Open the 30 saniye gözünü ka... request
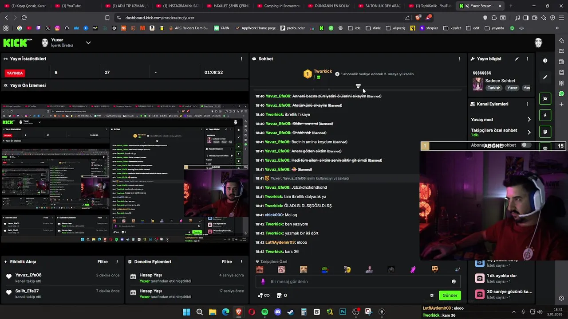 pos(503,294)
